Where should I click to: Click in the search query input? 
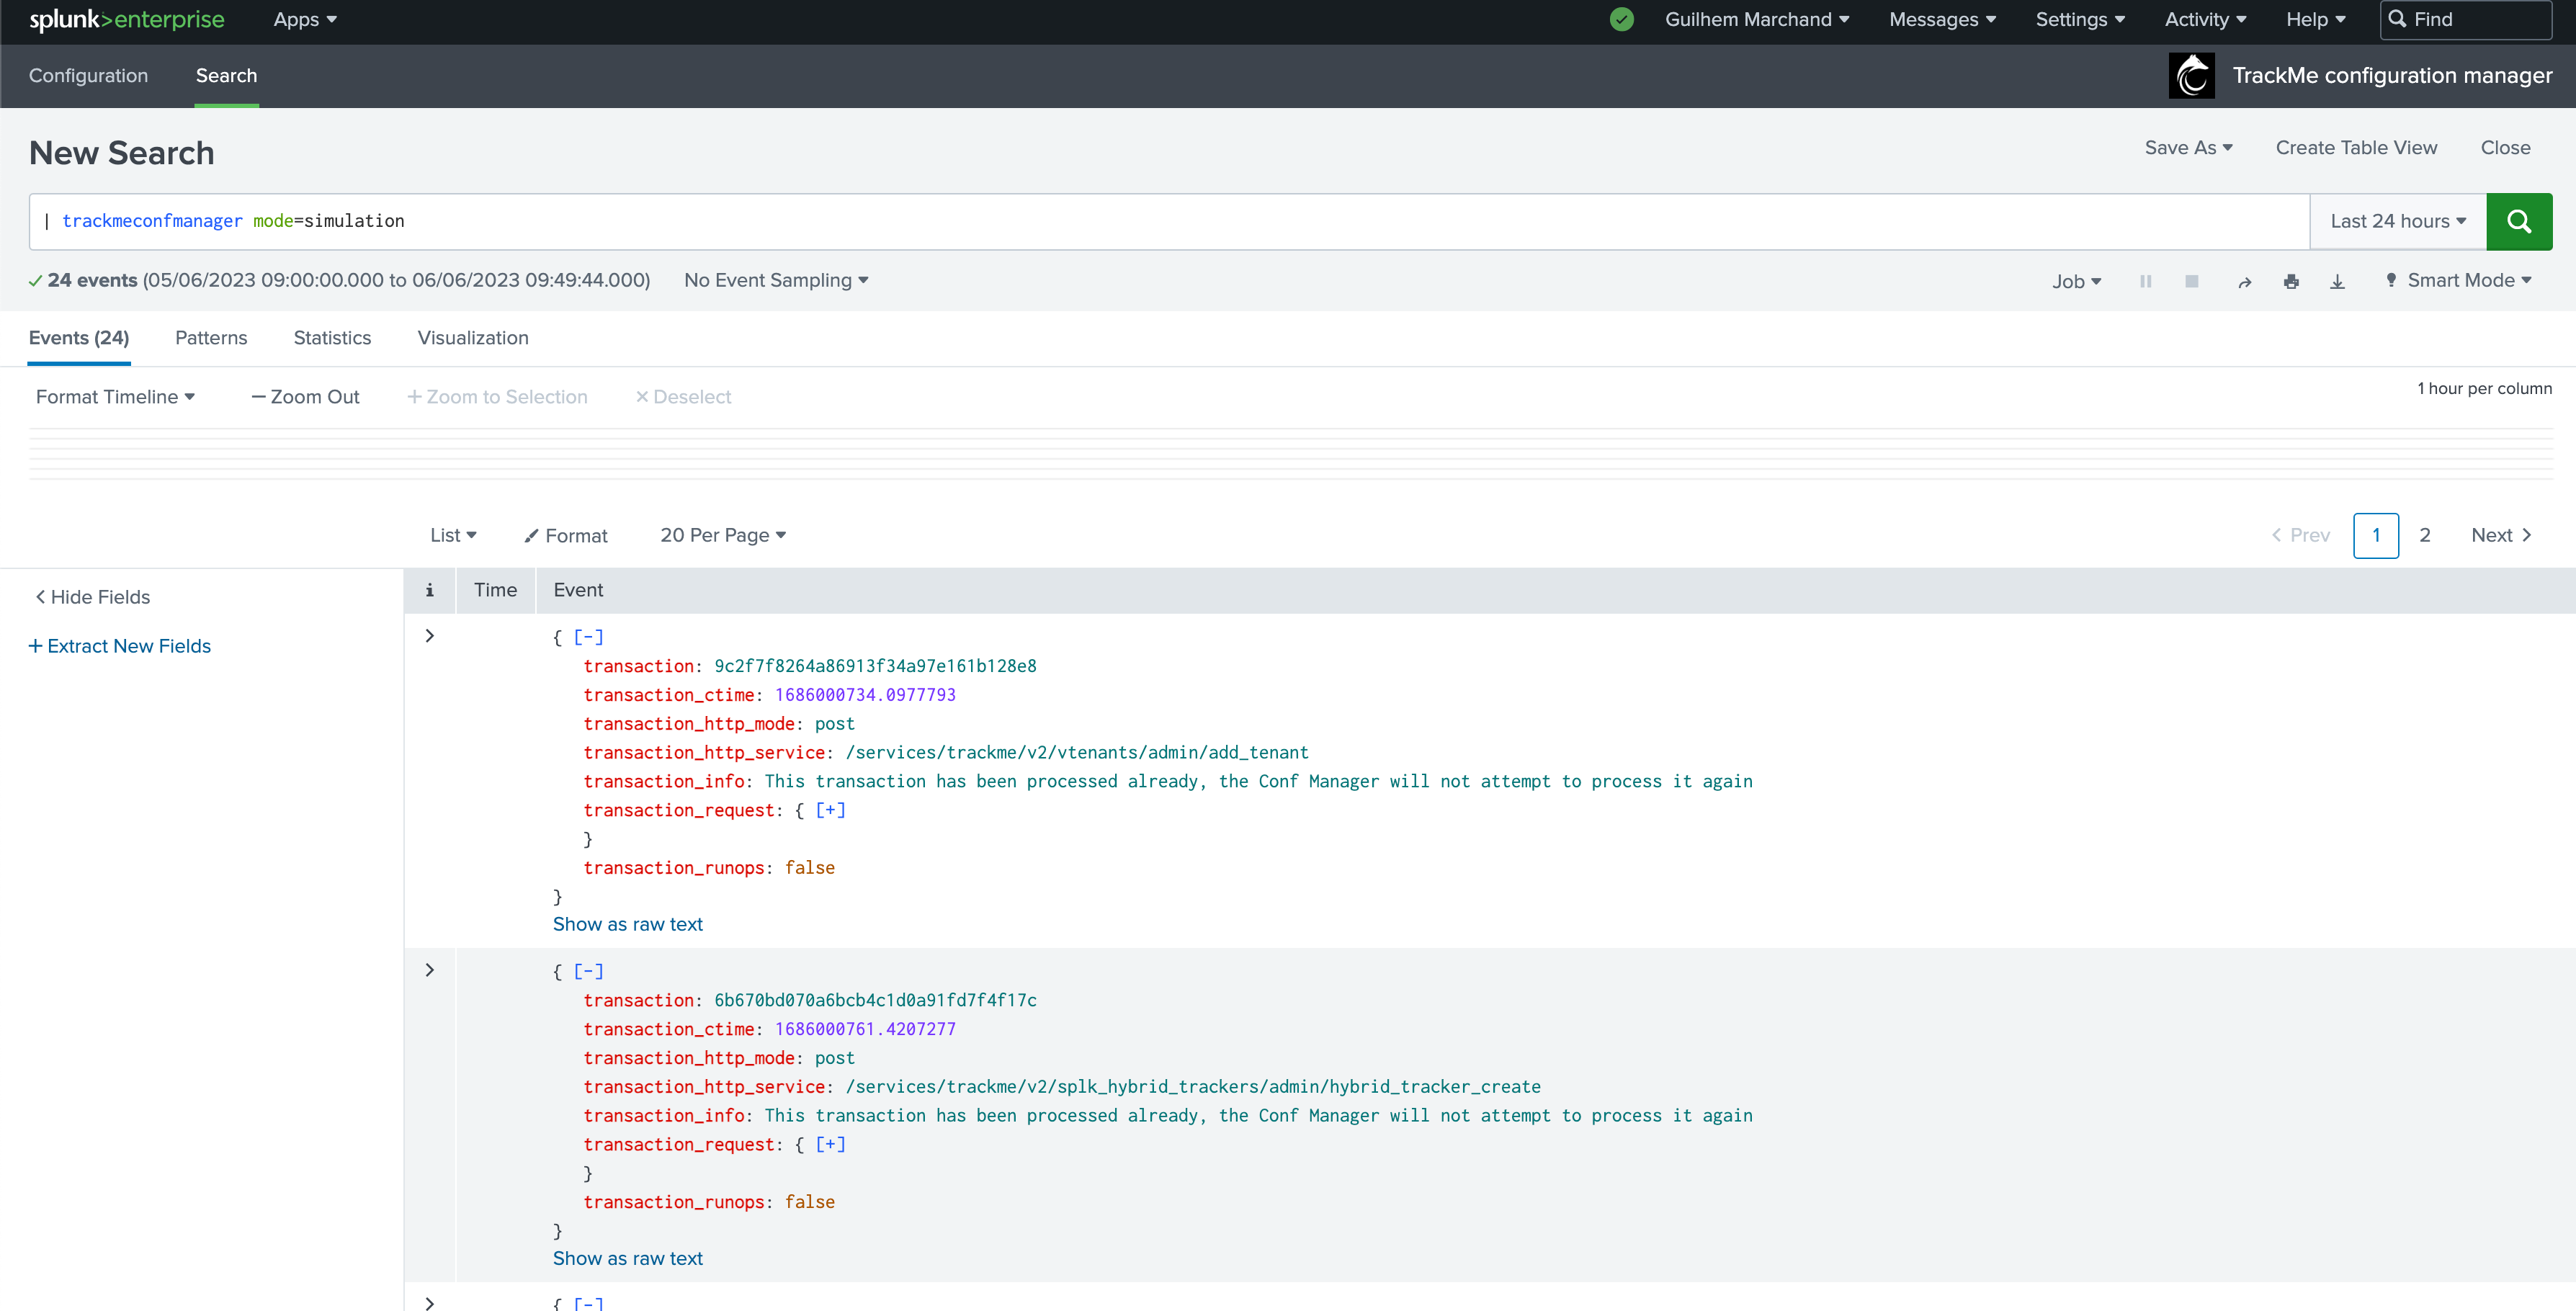pyautogui.click(x=1169, y=221)
